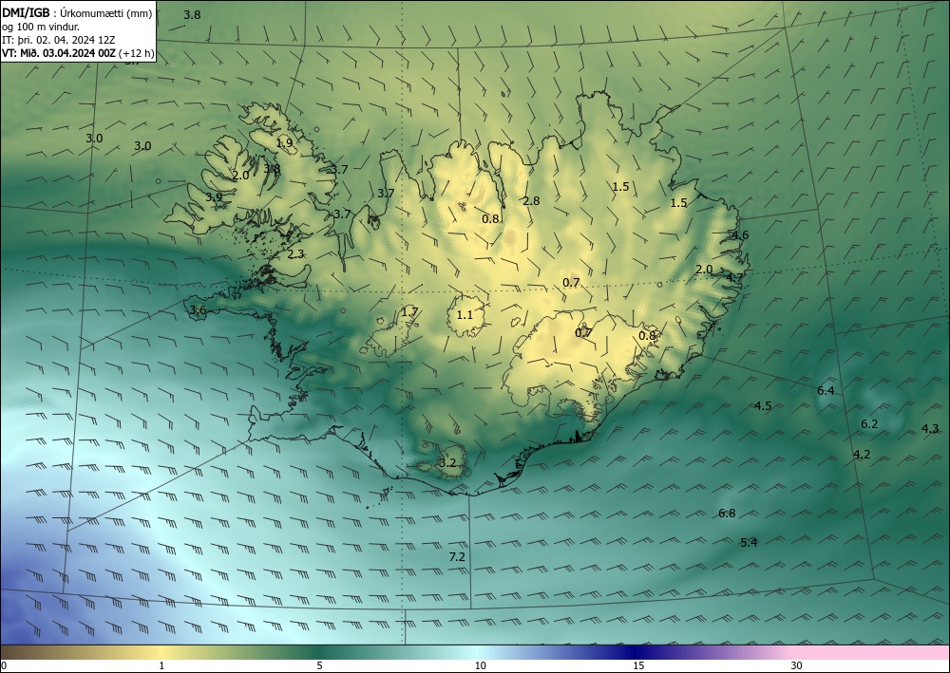950x673 pixels.
Task: Select the 'IT: þri. 02. 04. 2024 12Z' line
Action: pos(59,40)
